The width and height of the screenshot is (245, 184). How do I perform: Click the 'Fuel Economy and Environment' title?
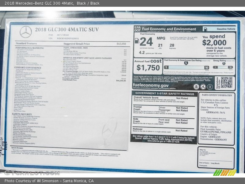click(169, 29)
